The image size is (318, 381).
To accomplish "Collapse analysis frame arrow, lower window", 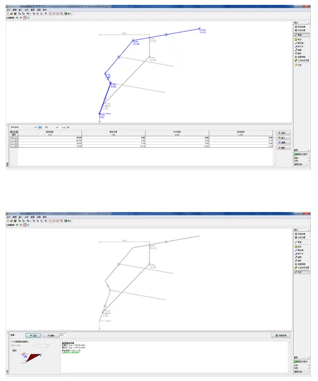I will coord(7,333).
